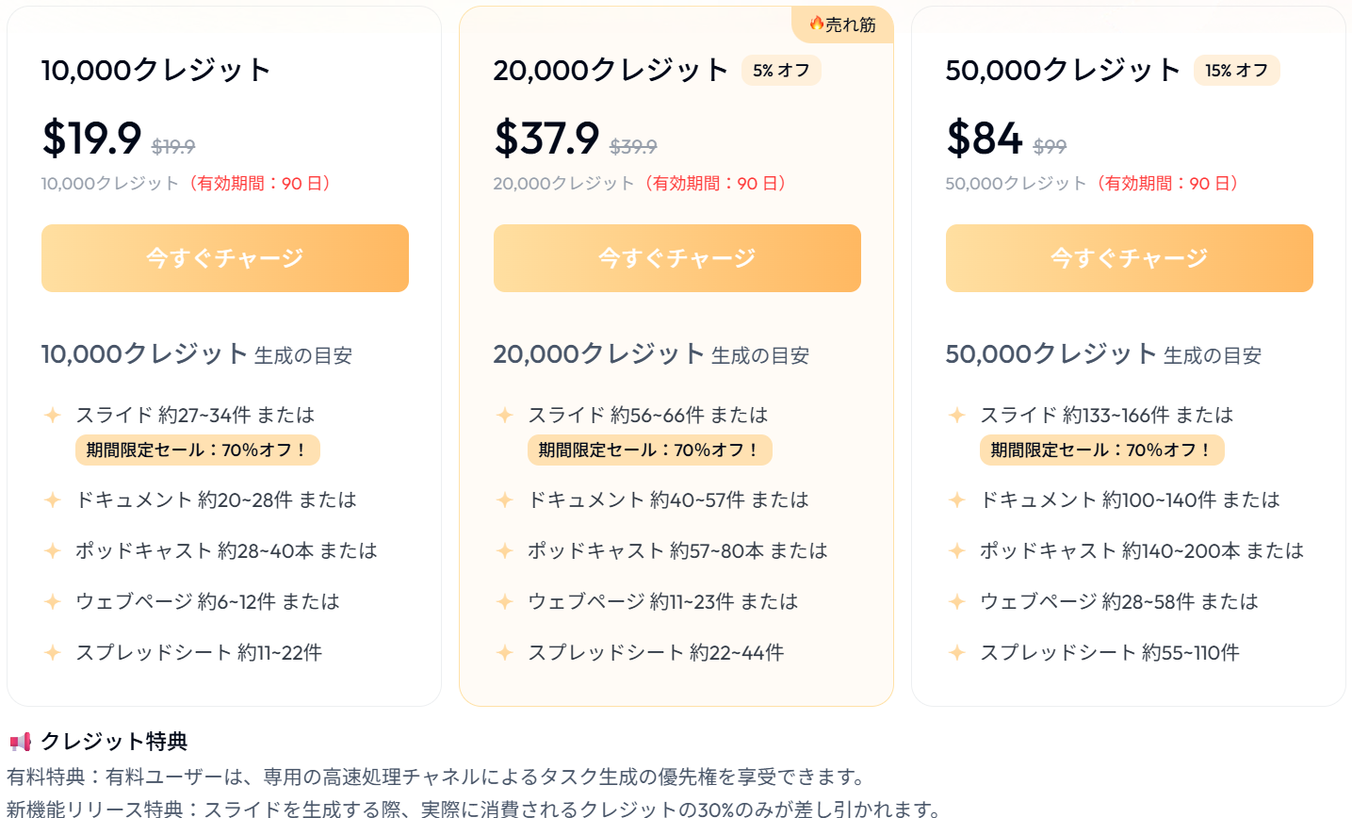Click the 15% オフ discount badge
1352x818 pixels.
1237,71
